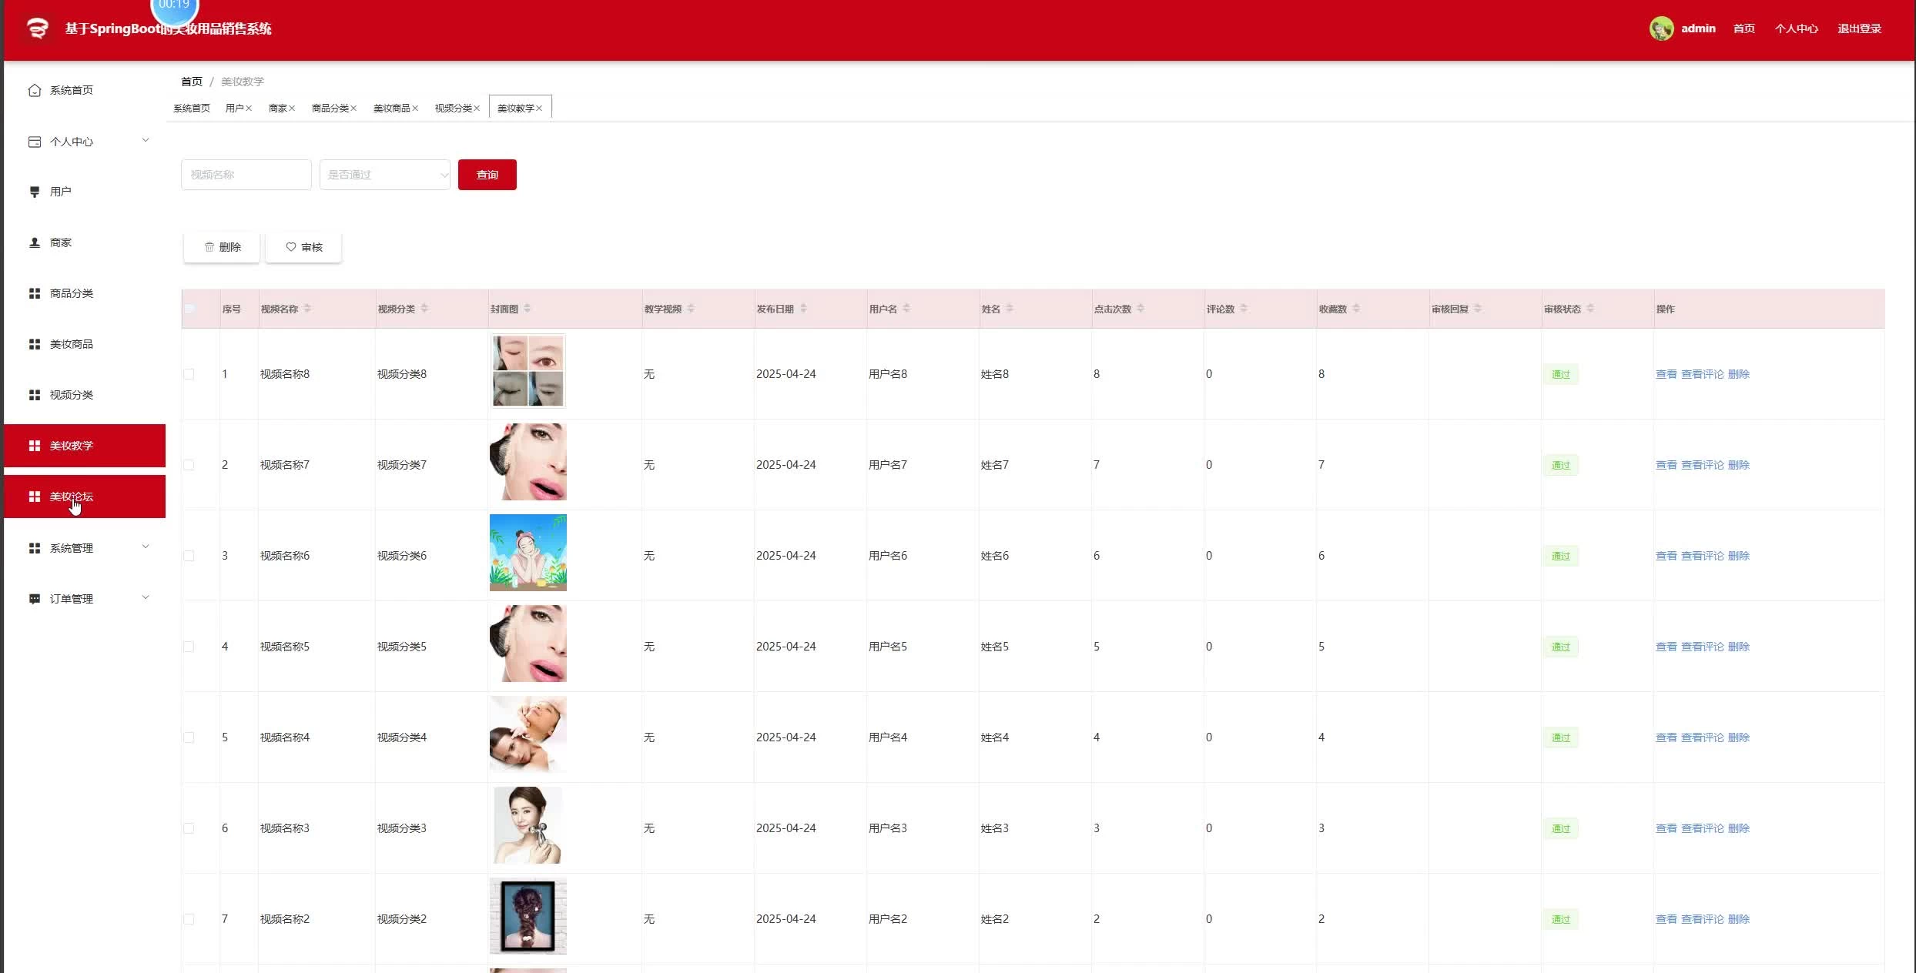Close the 美妆教学 tab with its X

point(539,109)
